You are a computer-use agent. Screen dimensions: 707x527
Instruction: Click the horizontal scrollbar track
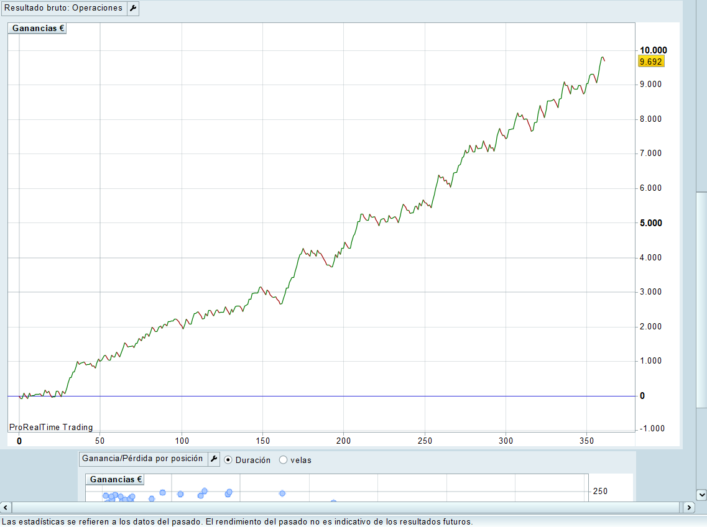pyautogui.click(x=348, y=508)
